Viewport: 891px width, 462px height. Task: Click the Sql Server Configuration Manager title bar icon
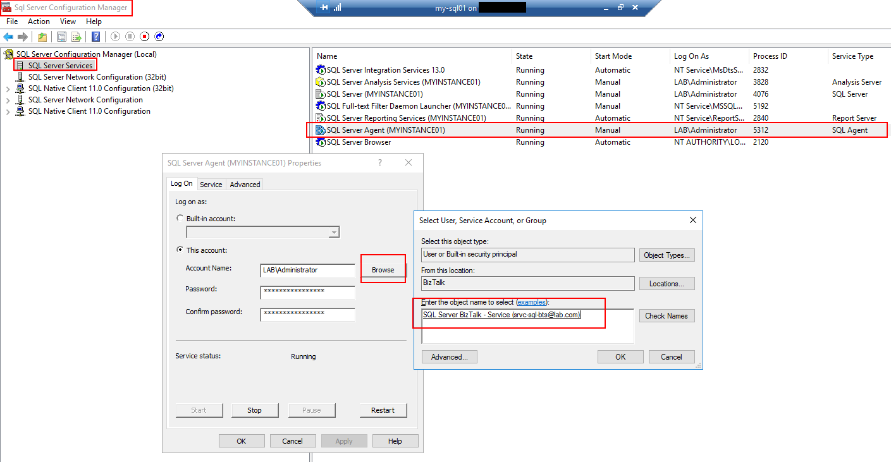7,8
